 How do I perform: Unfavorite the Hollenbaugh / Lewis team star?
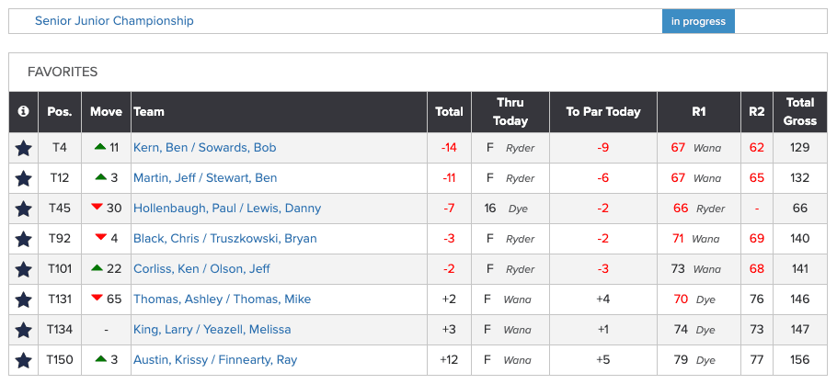23,209
